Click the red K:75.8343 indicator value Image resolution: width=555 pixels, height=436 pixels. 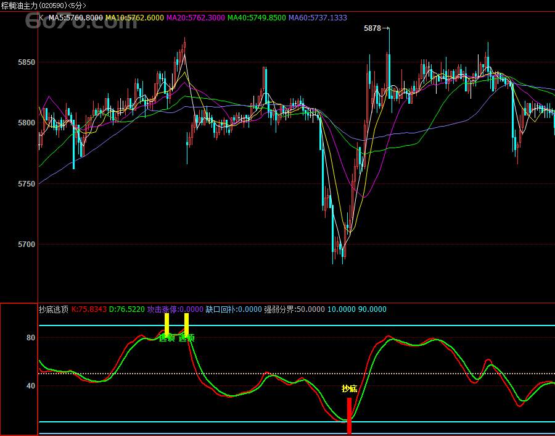pos(89,309)
